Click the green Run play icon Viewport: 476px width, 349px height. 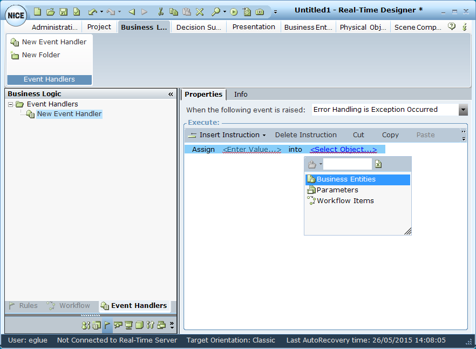234,11
